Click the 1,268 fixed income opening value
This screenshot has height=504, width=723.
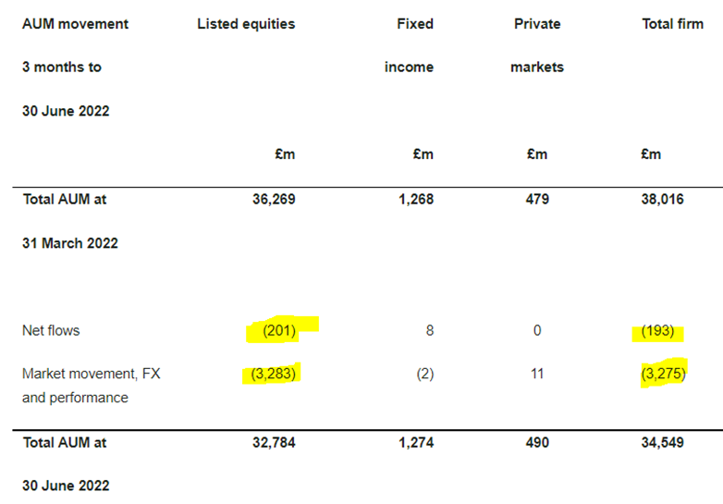click(x=416, y=199)
